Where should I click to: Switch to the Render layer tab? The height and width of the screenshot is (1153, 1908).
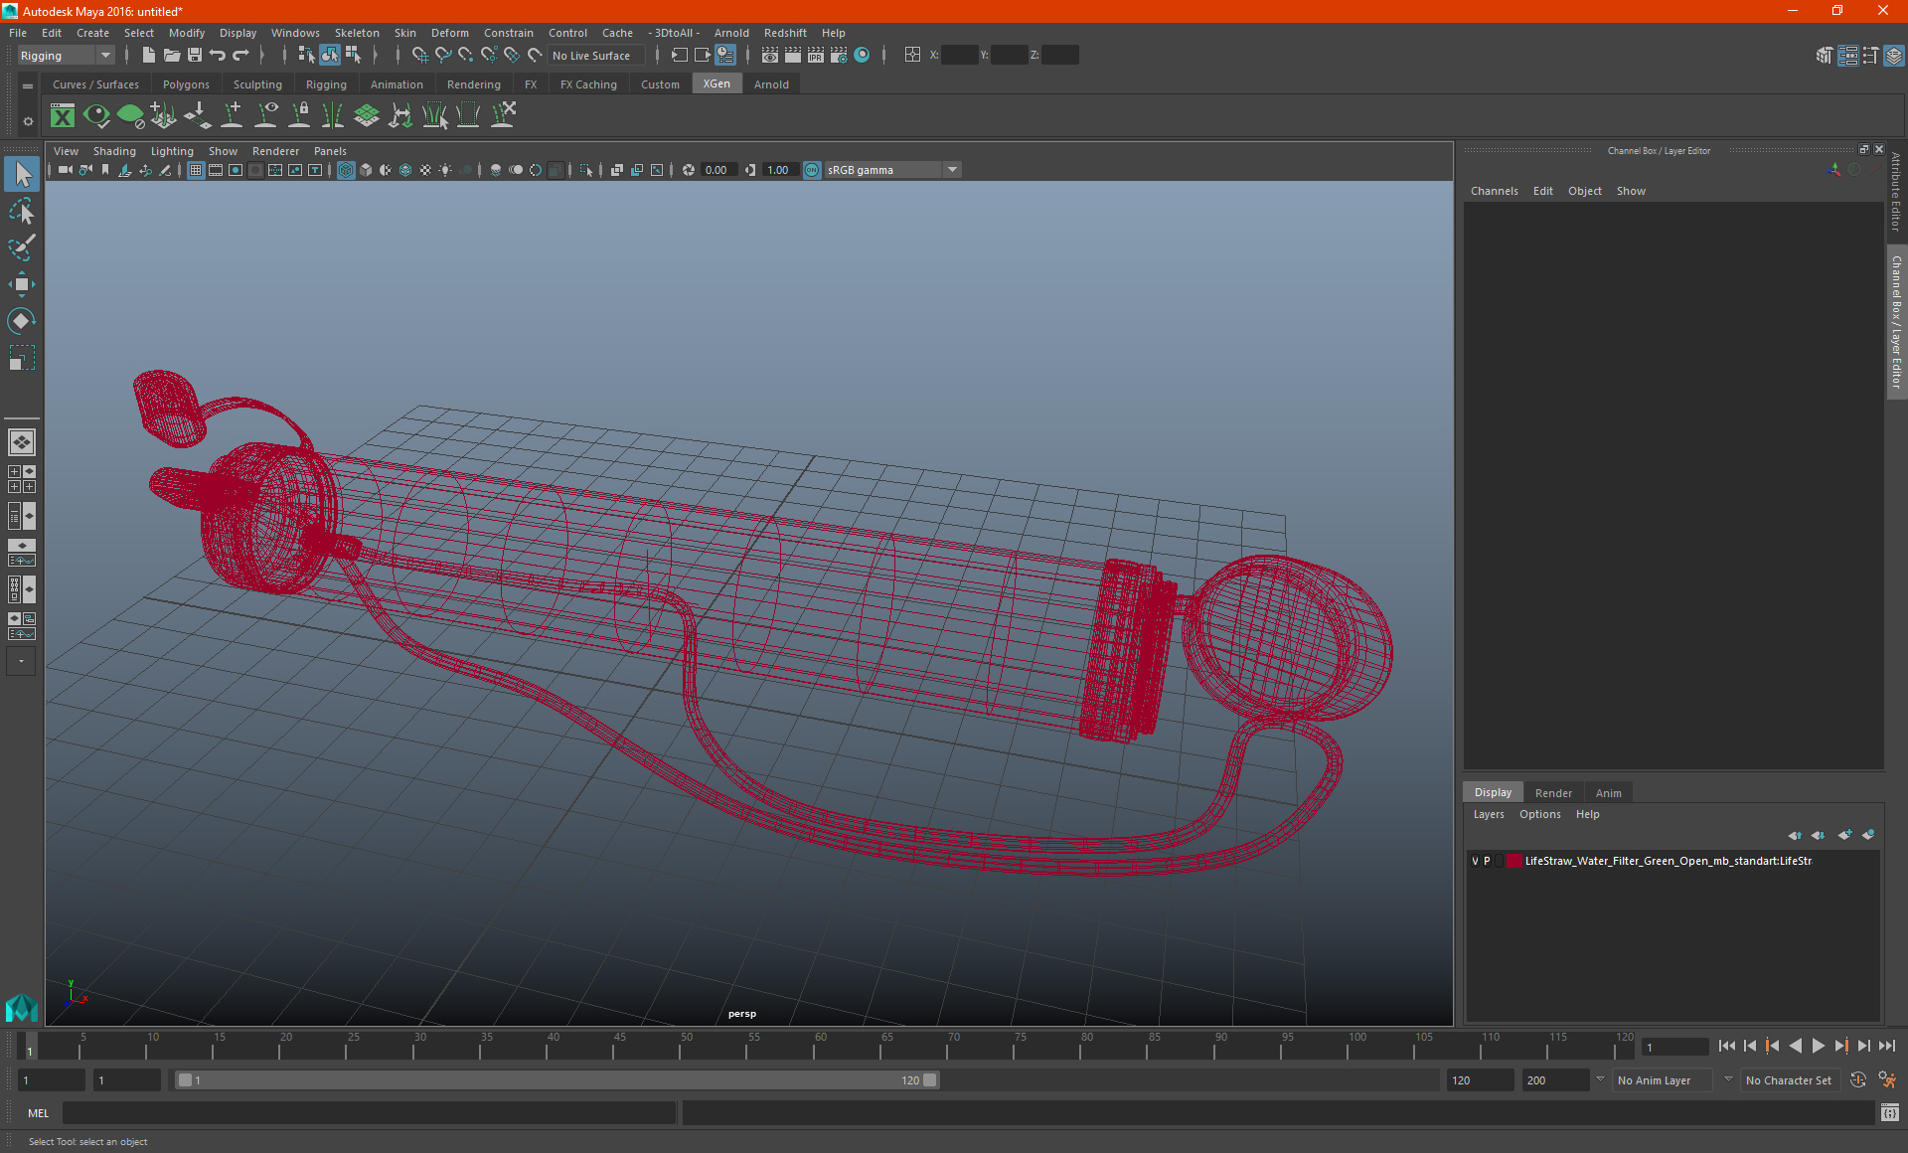point(1553,793)
